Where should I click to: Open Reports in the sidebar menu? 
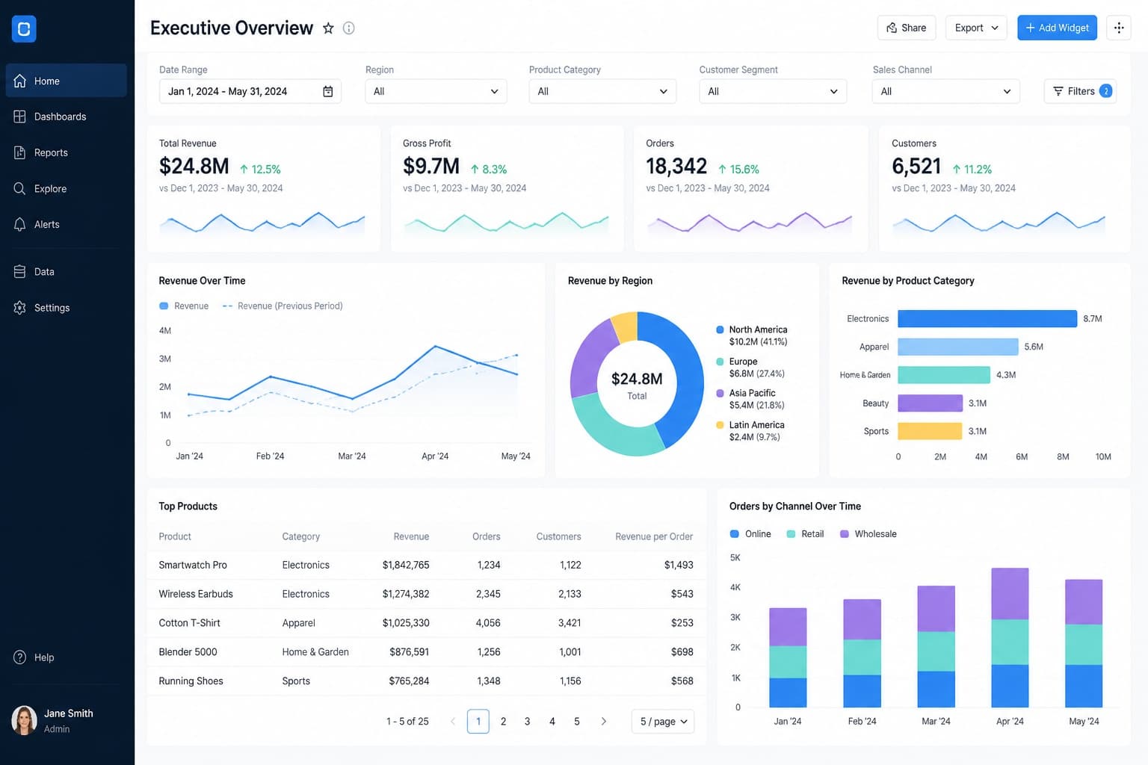pos(66,152)
